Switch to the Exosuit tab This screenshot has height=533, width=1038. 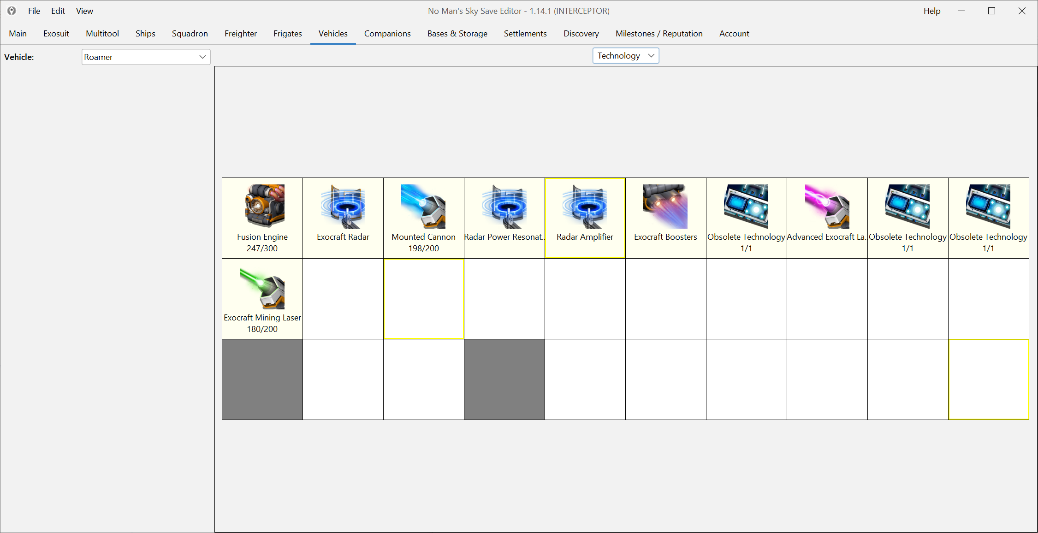(x=56, y=33)
